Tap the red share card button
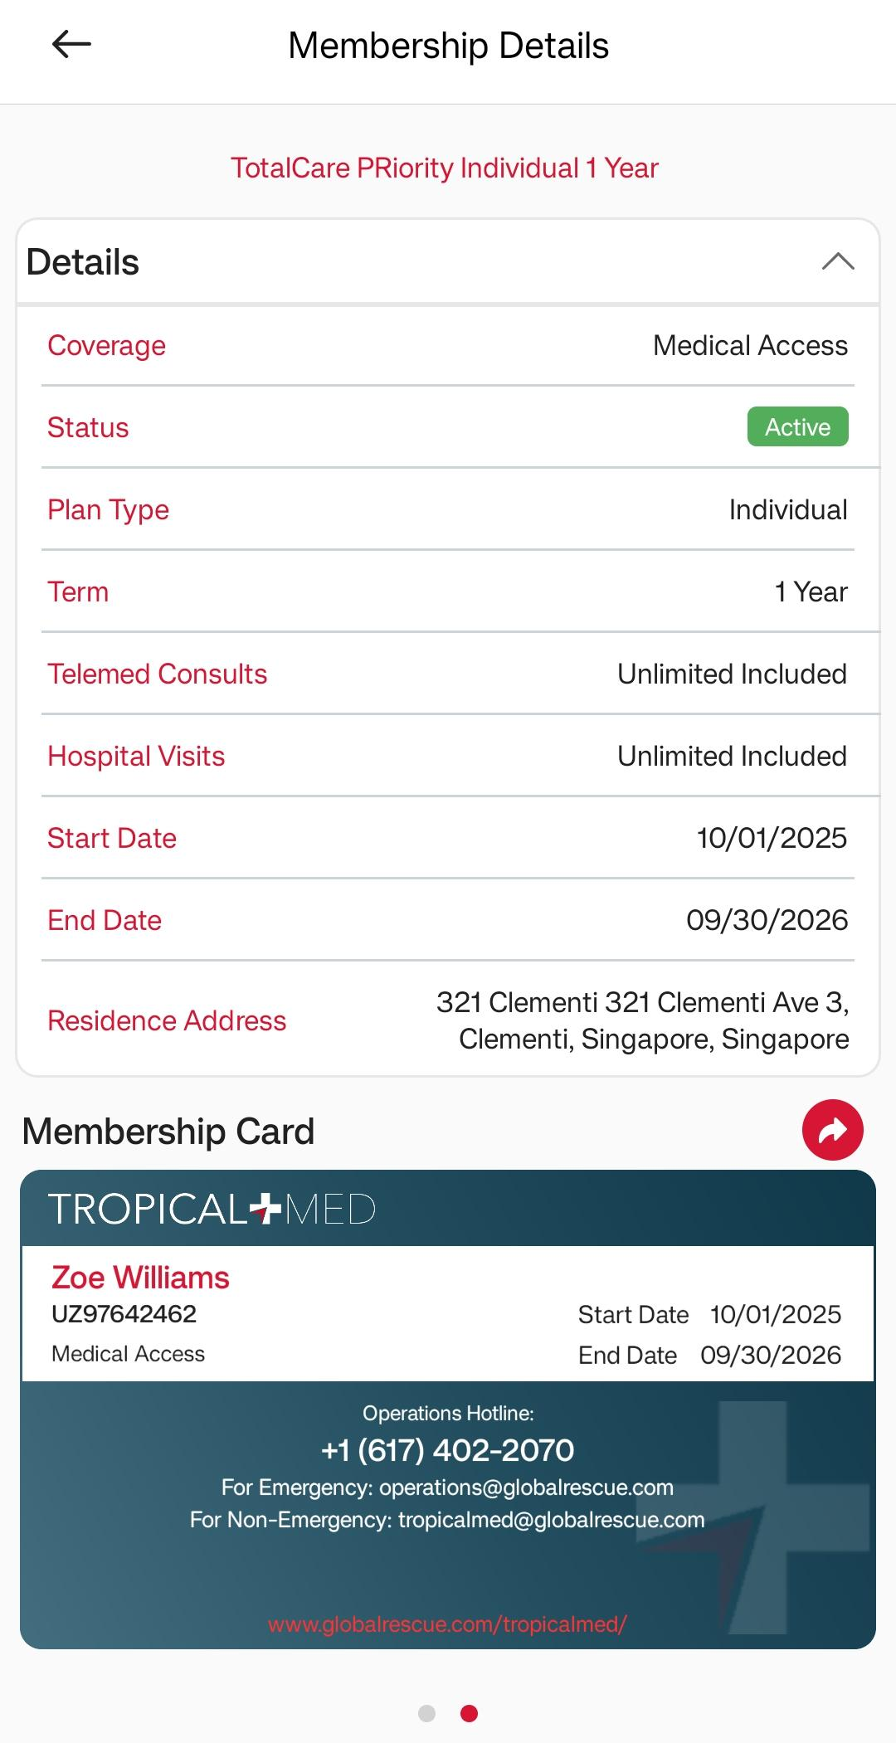The width and height of the screenshot is (896, 1743). [832, 1130]
